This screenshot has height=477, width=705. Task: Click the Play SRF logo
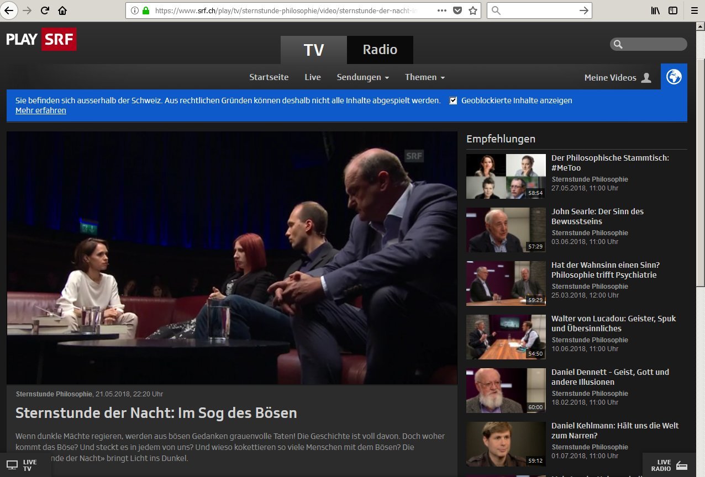click(41, 39)
